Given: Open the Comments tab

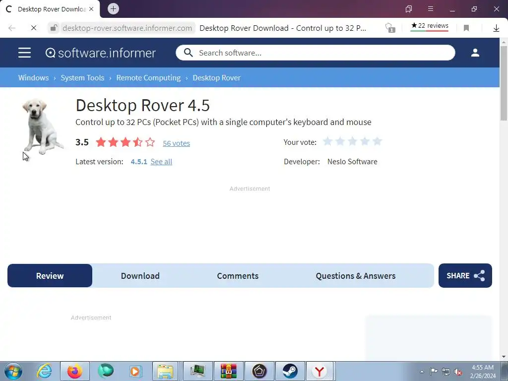Looking at the screenshot, I should (x=238, y=276).
